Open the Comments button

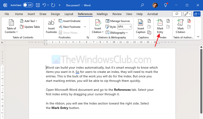click(x=177, y=14)
